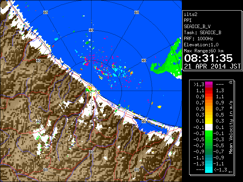Pick the orange segment of the velocity color bar
Image resolution: width=243 pixels, height=182 pixels.
209,103
